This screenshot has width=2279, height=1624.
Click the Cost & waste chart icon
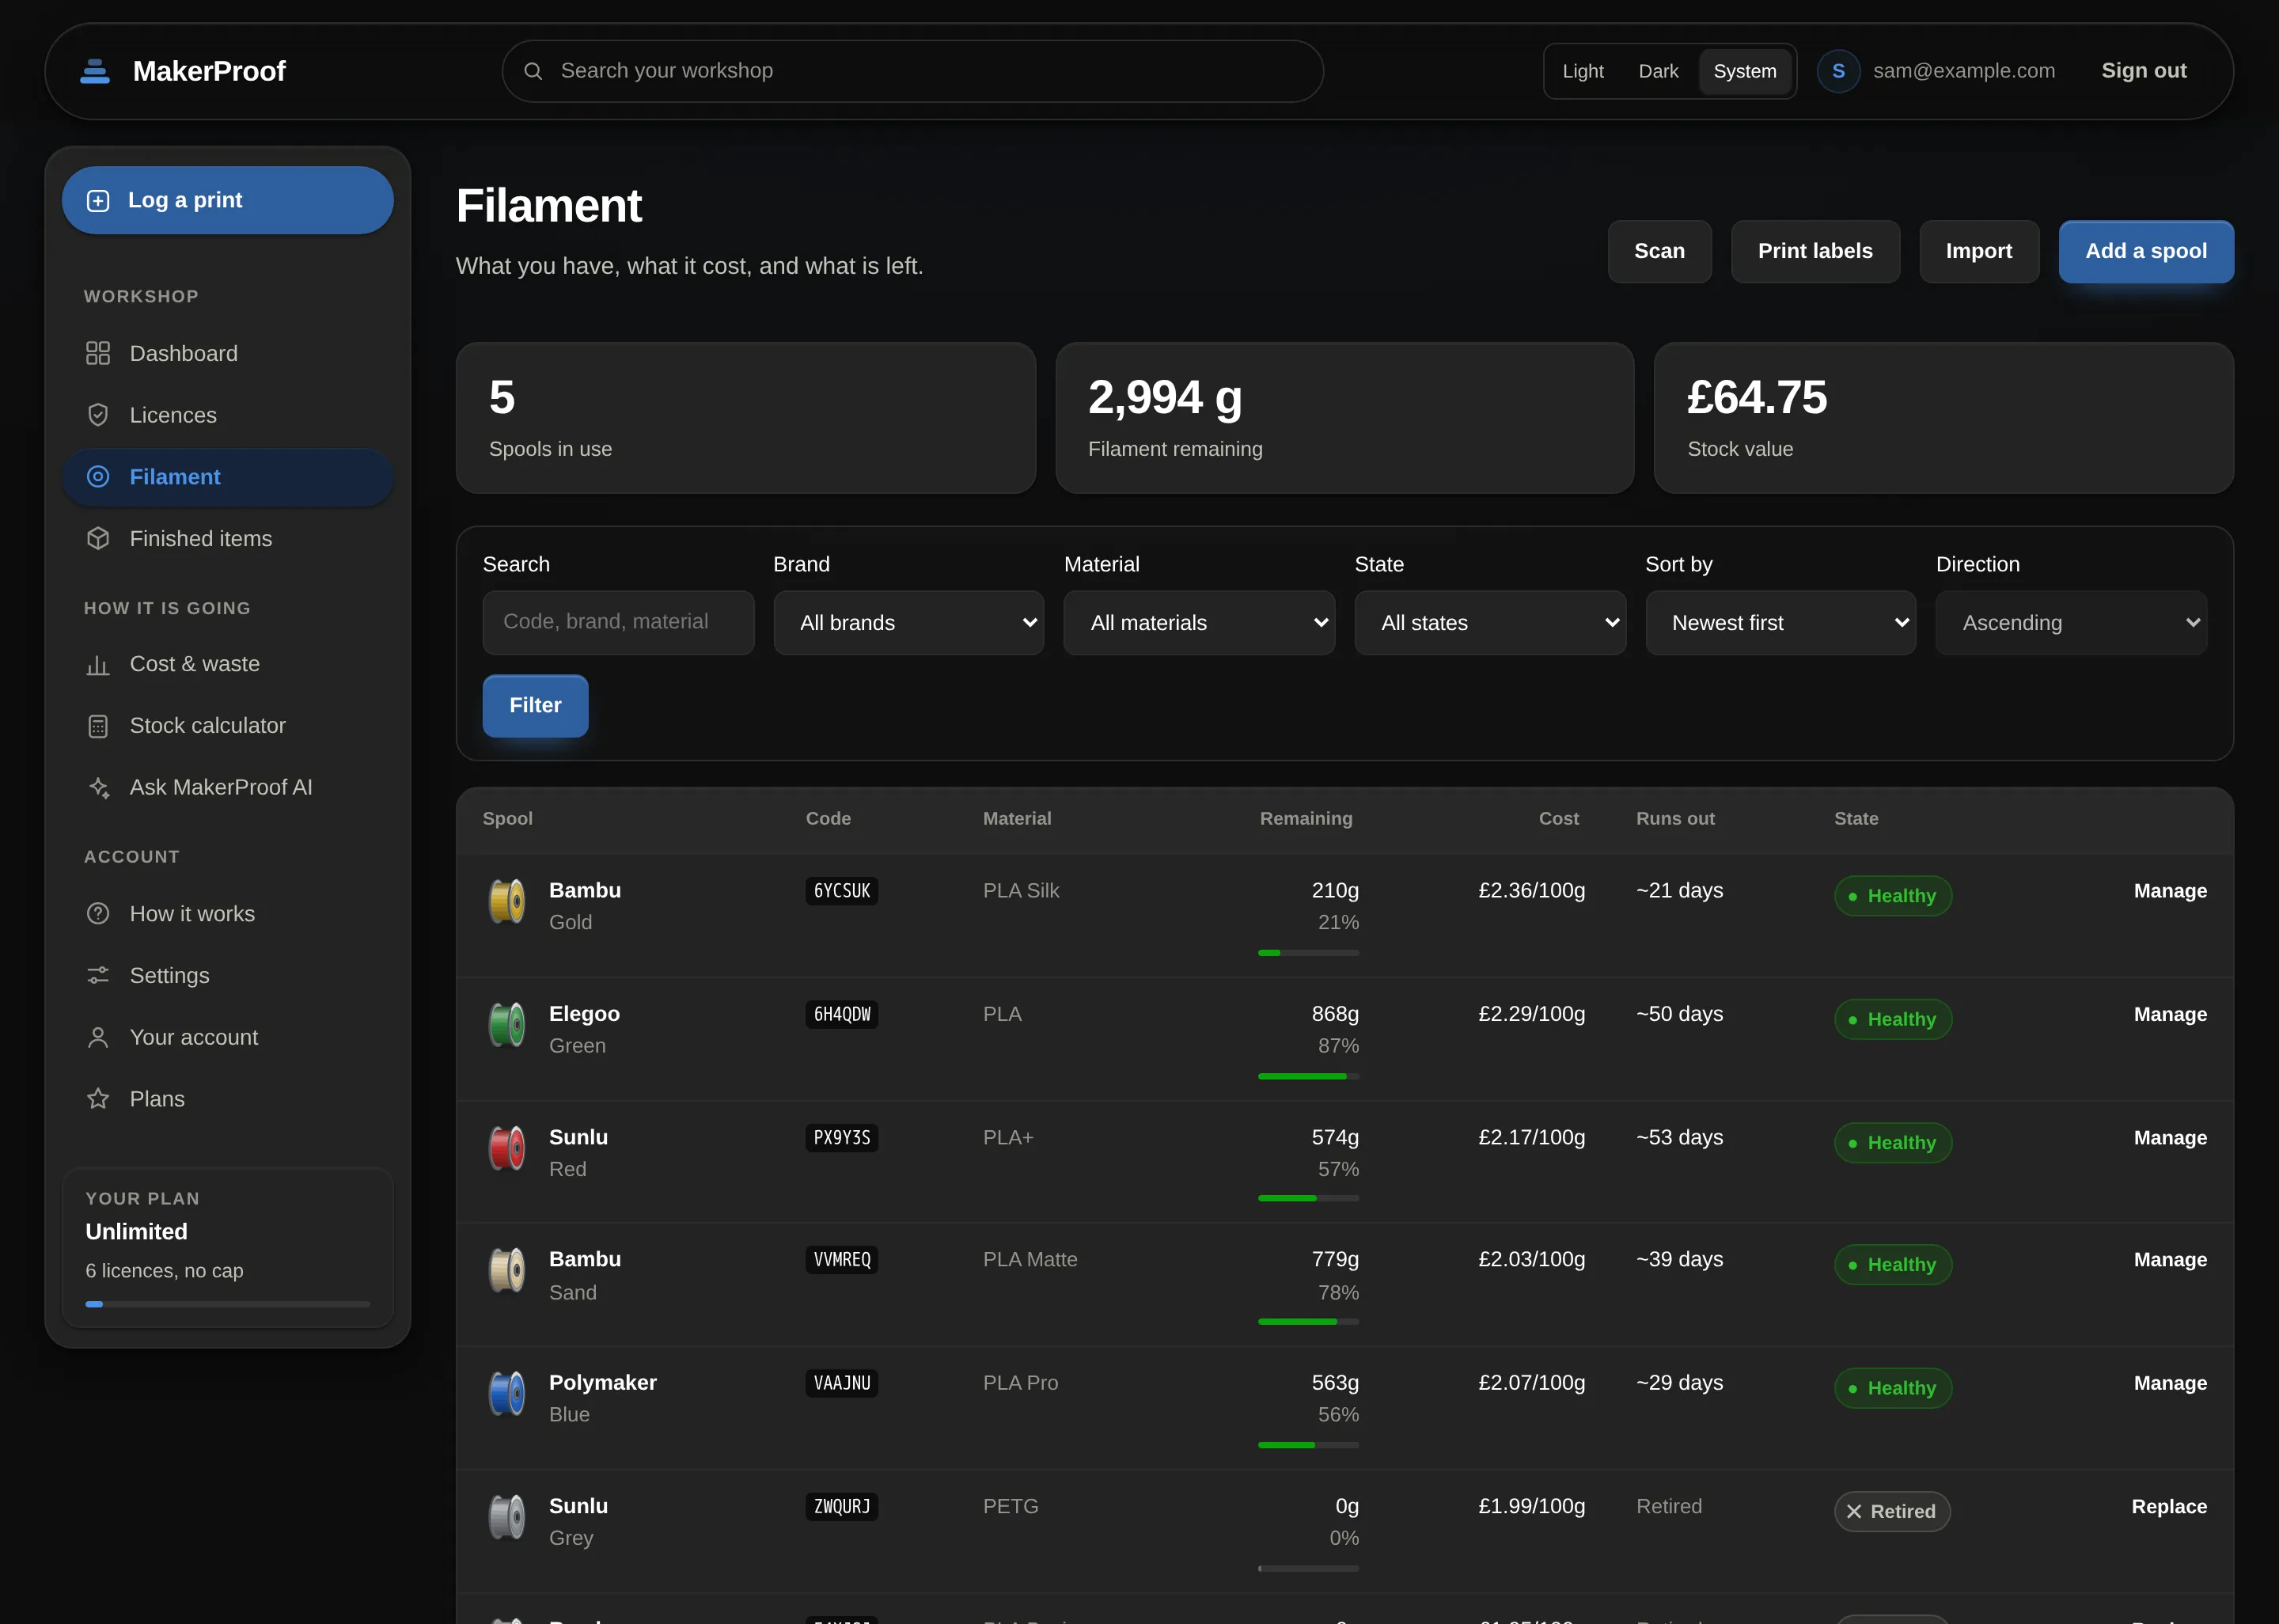[x=98, y=664]
